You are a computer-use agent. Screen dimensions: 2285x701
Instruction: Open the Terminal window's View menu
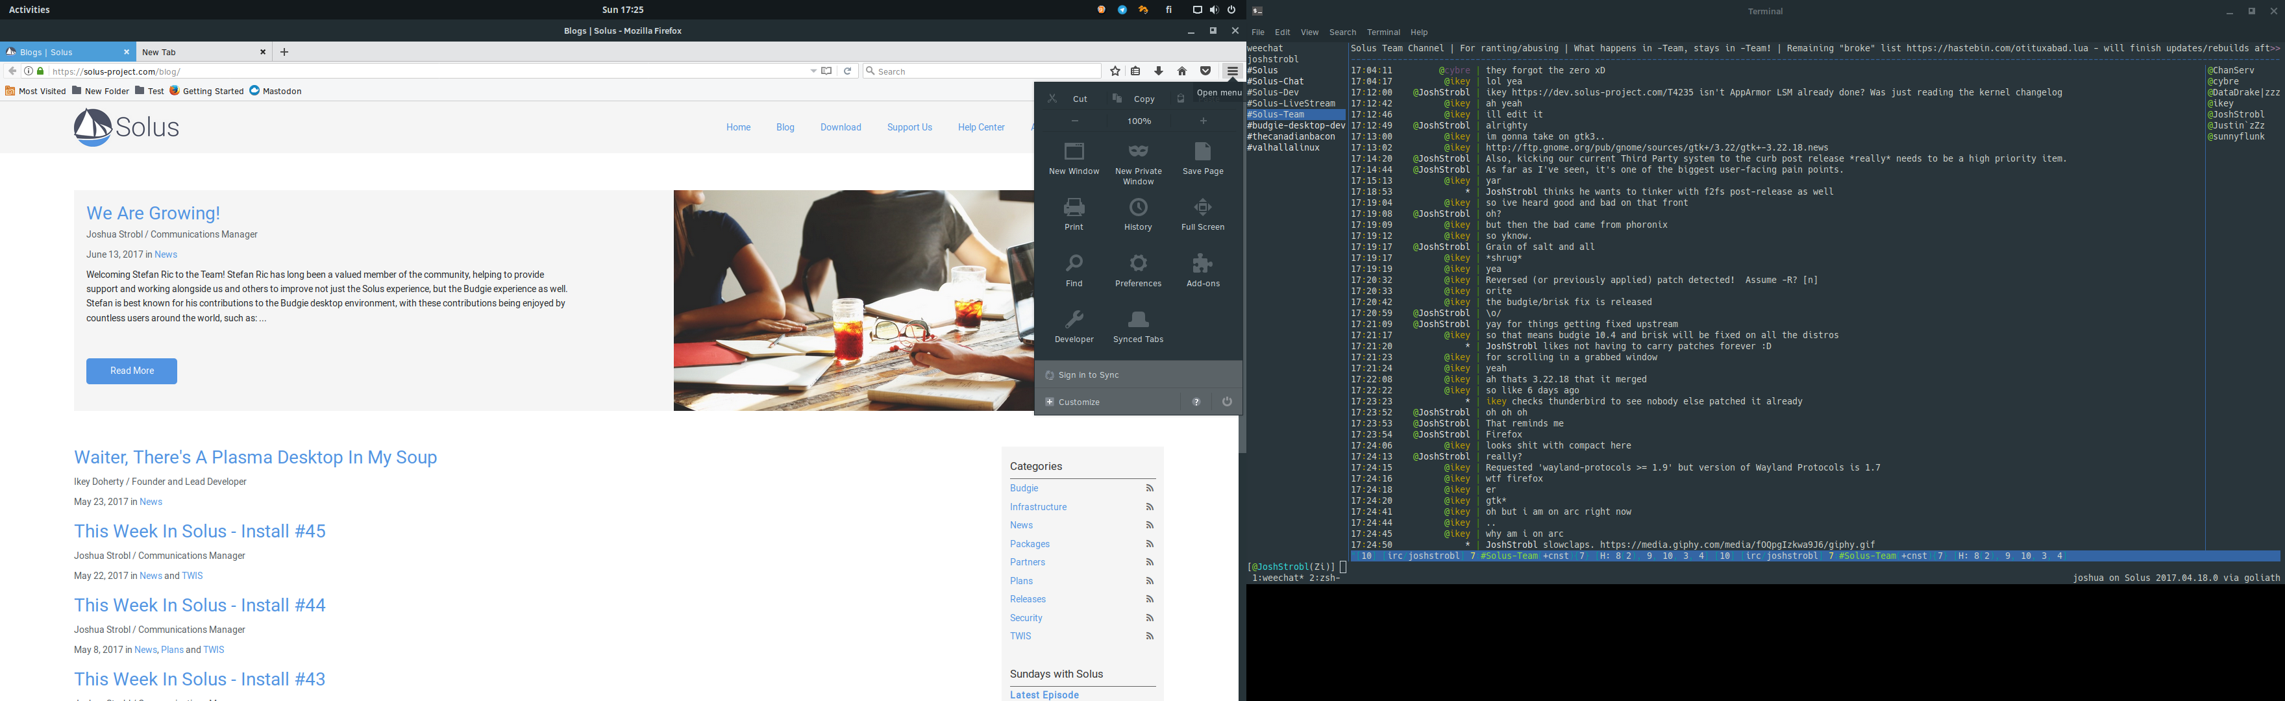(x=1309, y=32)
